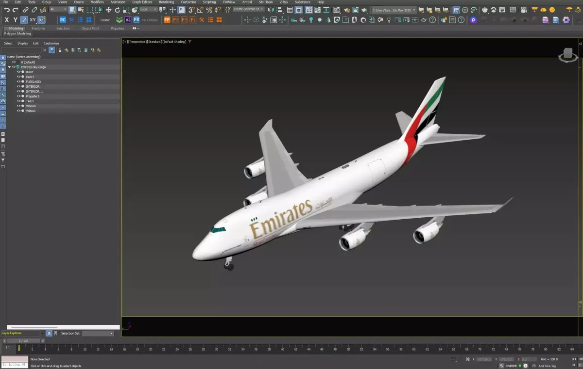Click the RC plugin icon

(63, 20)
